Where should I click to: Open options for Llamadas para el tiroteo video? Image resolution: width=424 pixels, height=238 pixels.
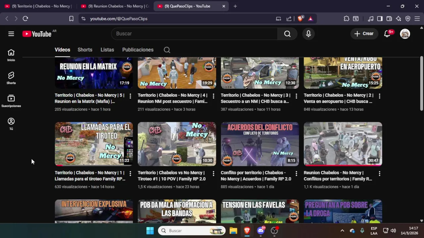click(130, 174)
